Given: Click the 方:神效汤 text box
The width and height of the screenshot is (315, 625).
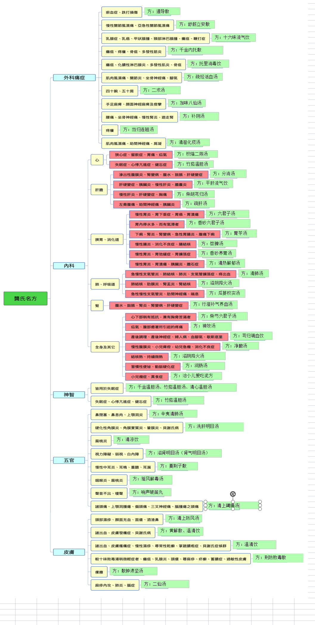Looking at the screenshot, I should (212, 326).
